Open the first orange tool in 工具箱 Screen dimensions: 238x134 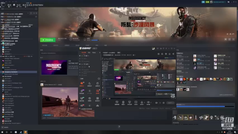point(82,84)
